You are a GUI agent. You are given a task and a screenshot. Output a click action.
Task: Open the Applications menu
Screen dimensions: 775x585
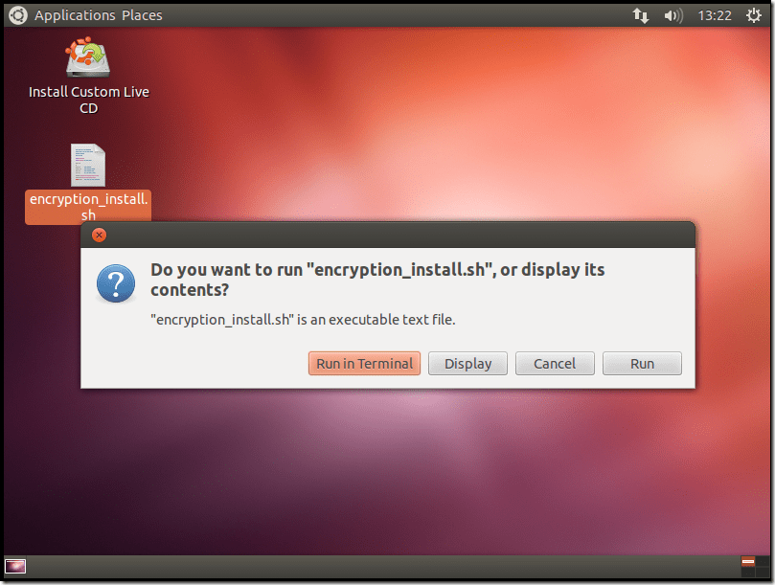[75, 15]
